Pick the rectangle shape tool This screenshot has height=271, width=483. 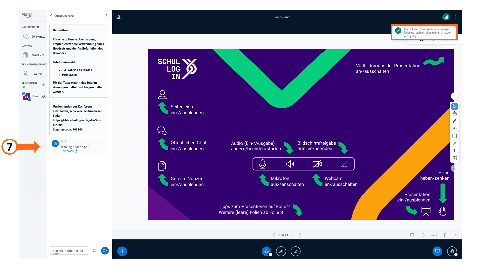pos(454,136)
